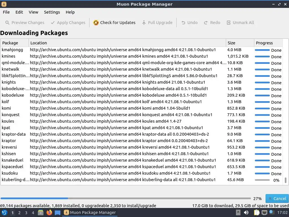289x217 pixels.
Task: Sort by the Progress column header
Action: point(268,43)
